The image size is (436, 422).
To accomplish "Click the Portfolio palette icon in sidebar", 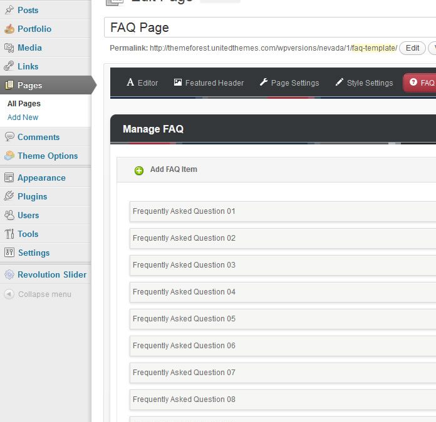I will pos(9,29).
